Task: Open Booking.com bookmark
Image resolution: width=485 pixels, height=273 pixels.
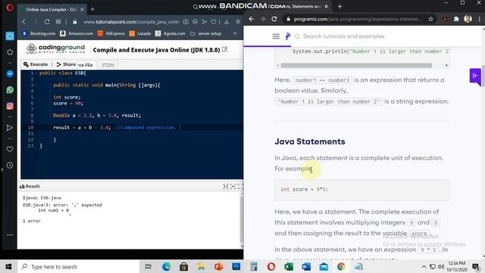Action: [x=39, y=33]
